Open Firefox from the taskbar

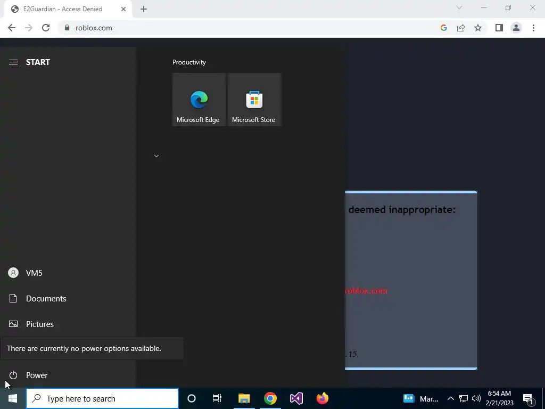tap(323, 398)
